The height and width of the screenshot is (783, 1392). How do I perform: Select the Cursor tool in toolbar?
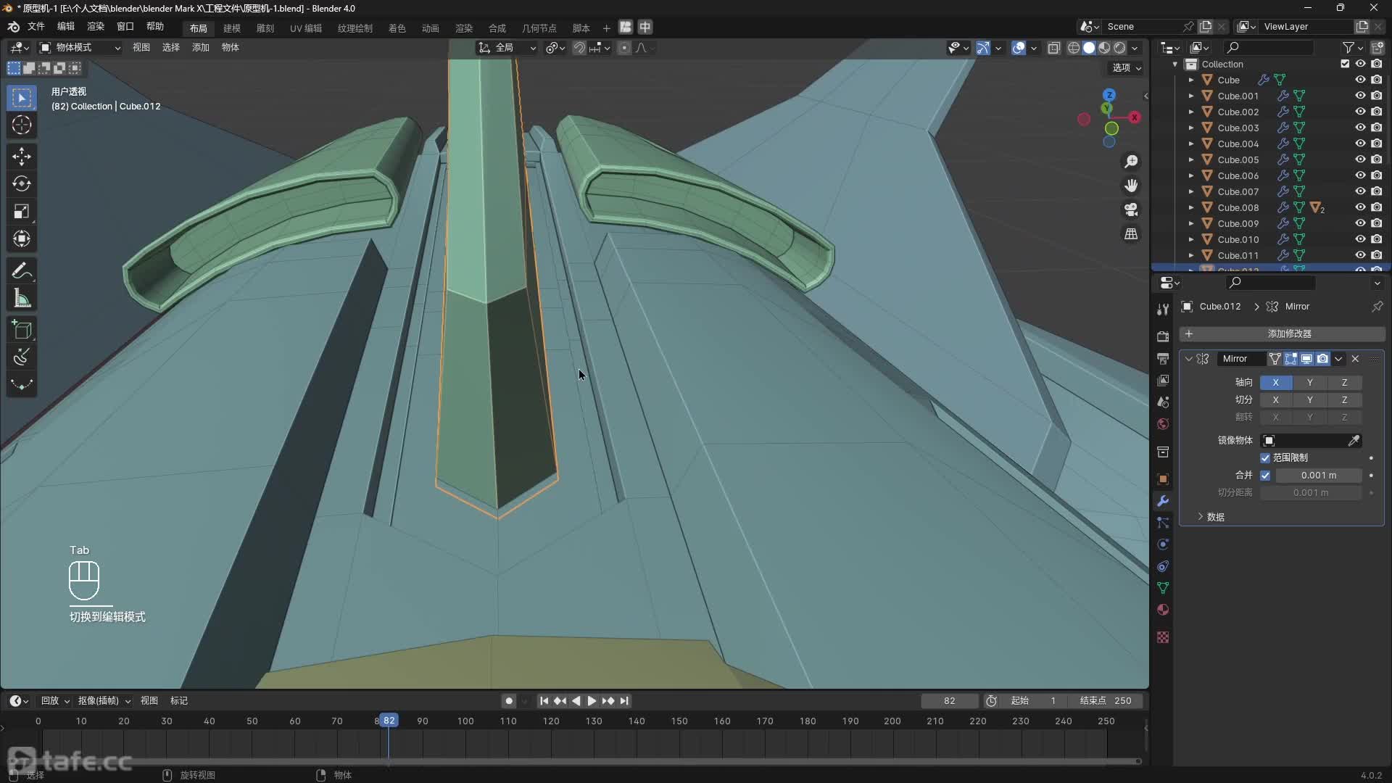(x=22, y=125)
